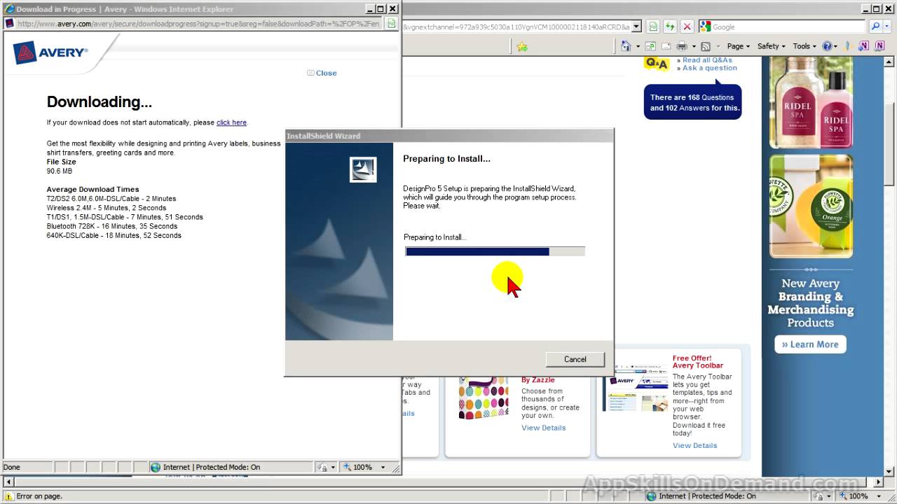The image size is (897, 504).
Task: Click 'File Size' label in download page
Action: 62,162
